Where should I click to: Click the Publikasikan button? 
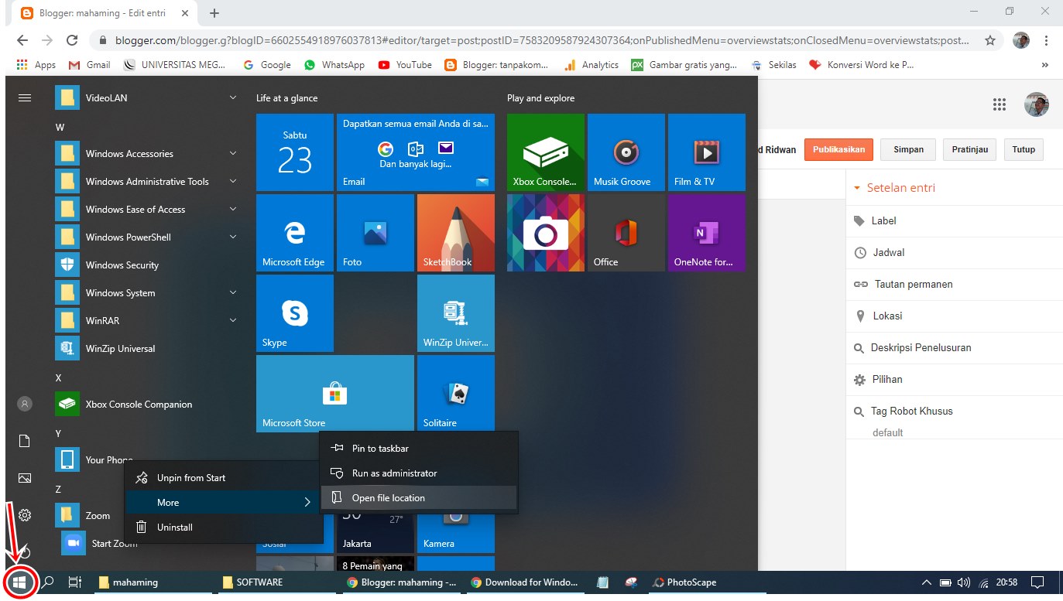[x=838, y=149]
